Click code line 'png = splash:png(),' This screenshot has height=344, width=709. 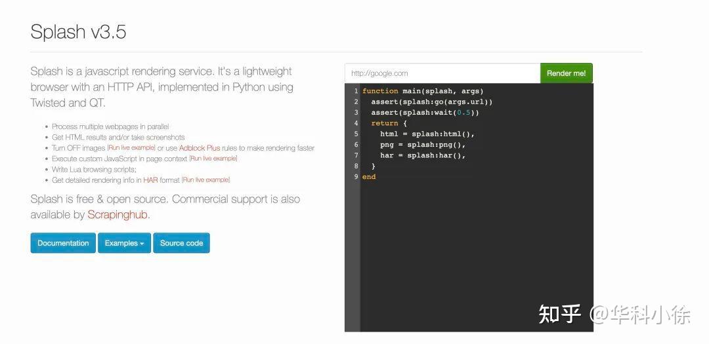click(x=423, y=145)
